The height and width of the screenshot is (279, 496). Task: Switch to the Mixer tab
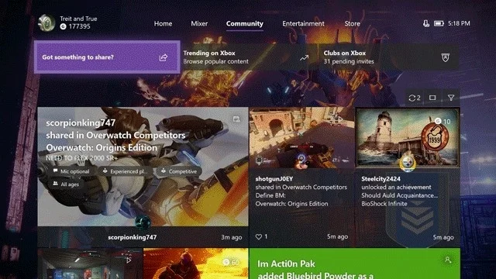point(199,24)
